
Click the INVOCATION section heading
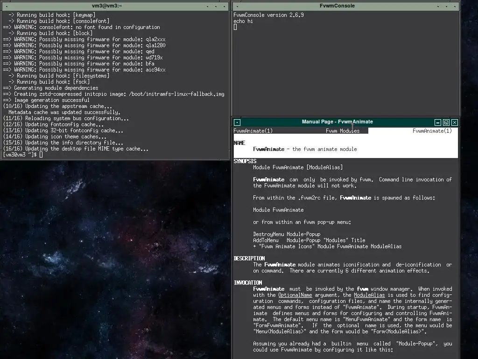tap(247, 283)
